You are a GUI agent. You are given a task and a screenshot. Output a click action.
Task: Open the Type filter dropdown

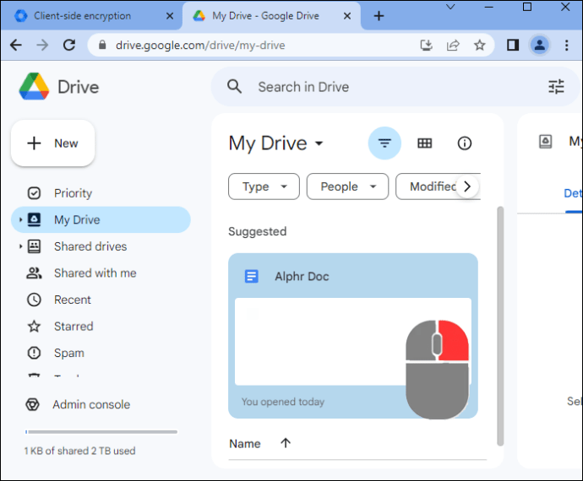pyautogui.click(x=264, y=186)
